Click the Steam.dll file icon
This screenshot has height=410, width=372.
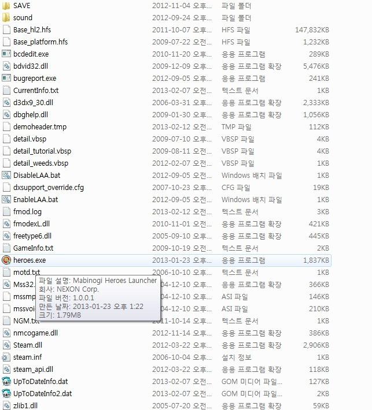[6, 345]
